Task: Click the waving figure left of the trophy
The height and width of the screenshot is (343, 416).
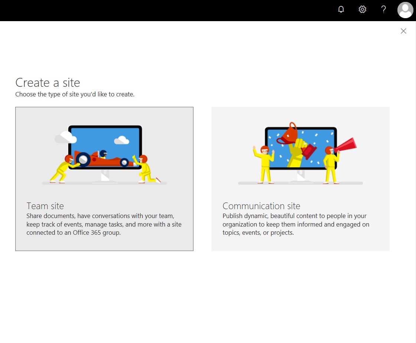Action: point(264,163)
